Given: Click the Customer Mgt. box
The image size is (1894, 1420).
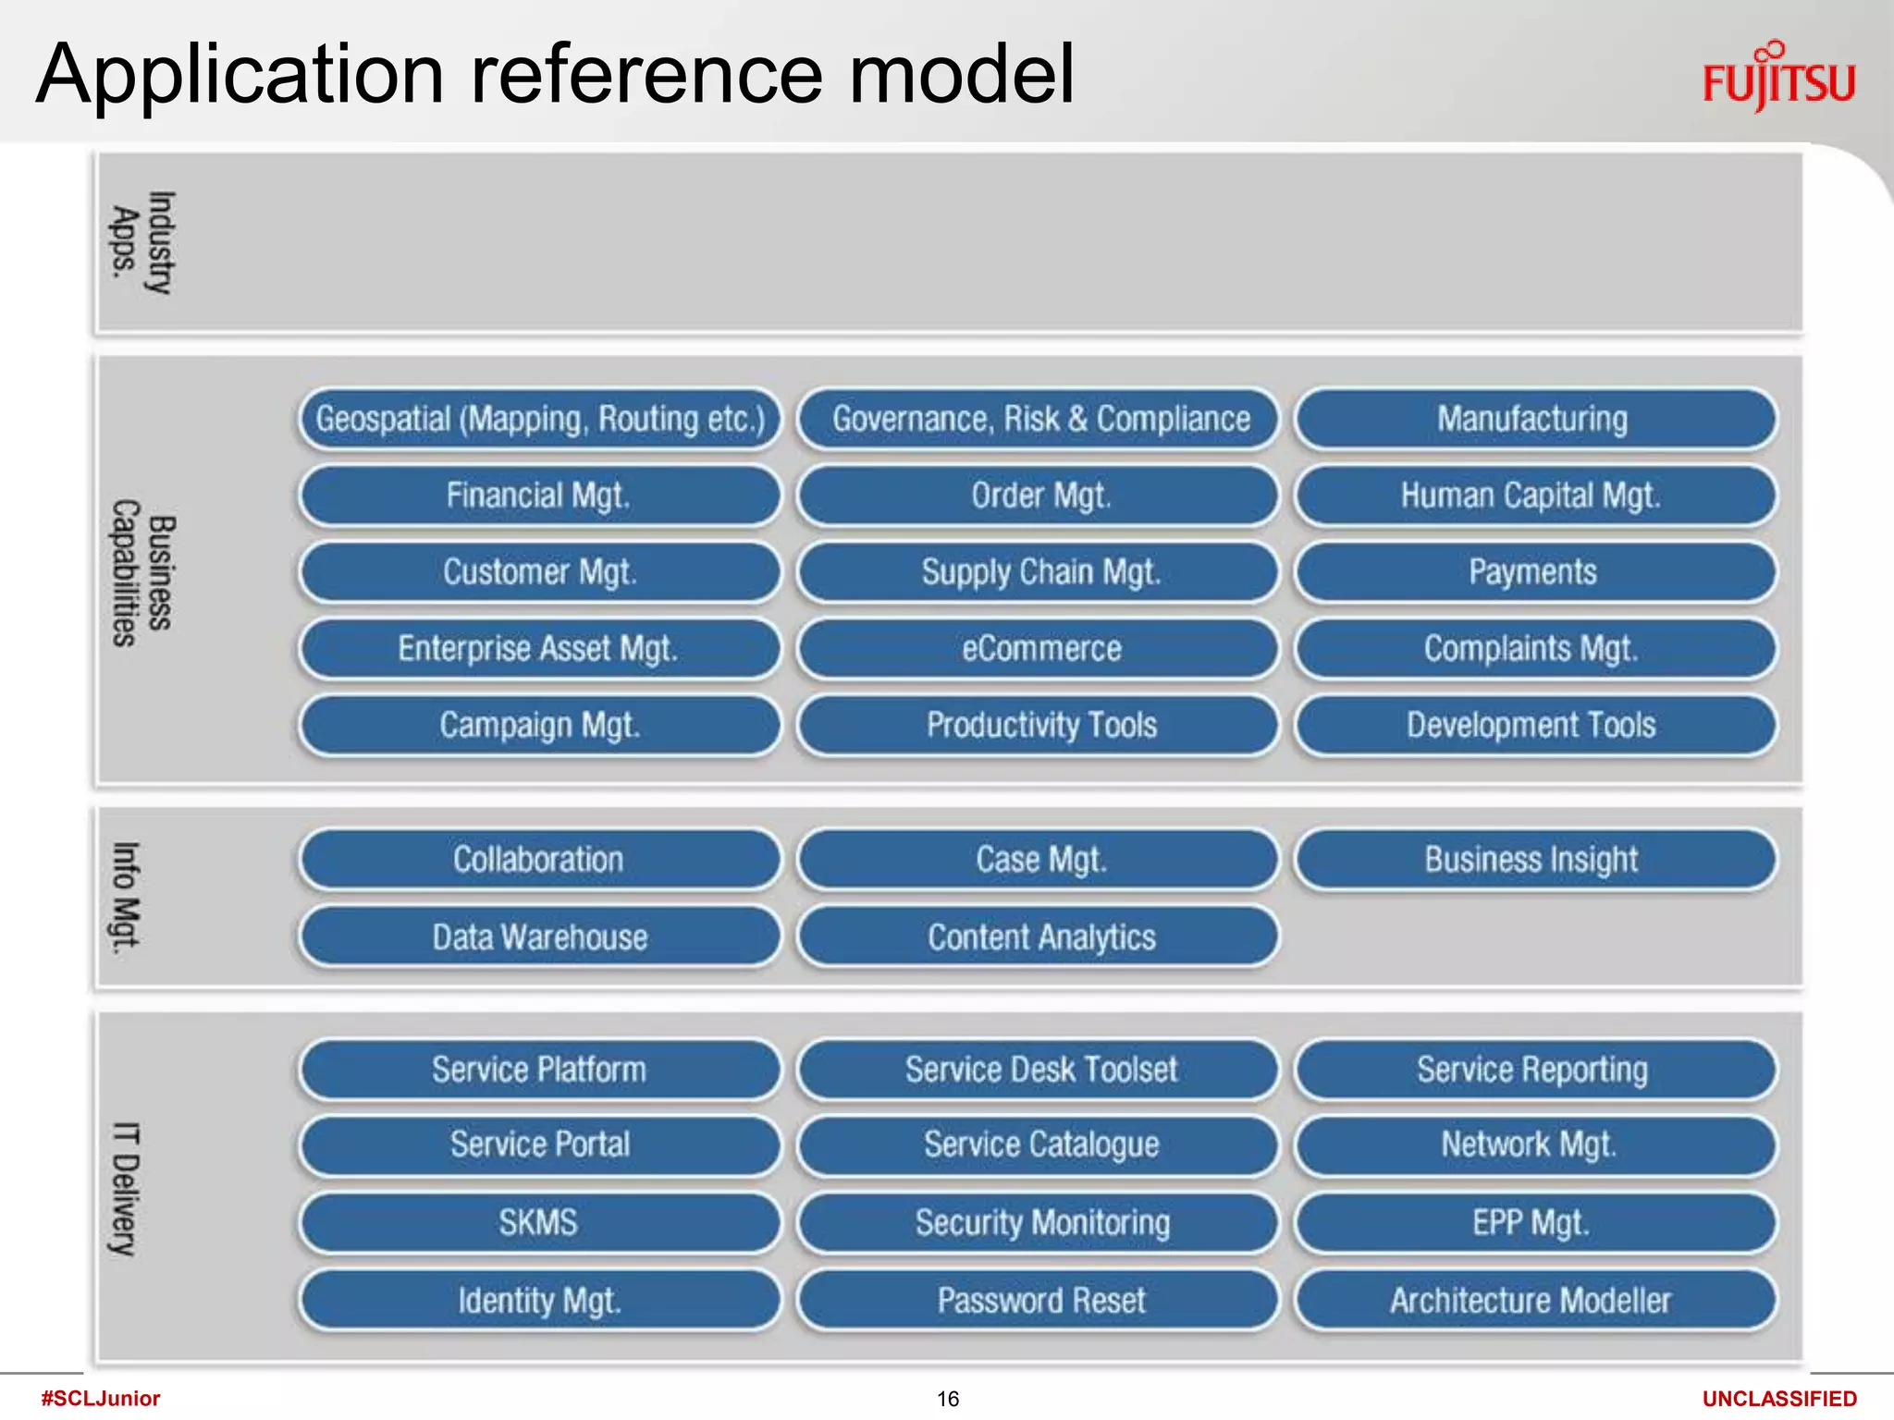Looking at the screenshot, I should coord(540,572).
